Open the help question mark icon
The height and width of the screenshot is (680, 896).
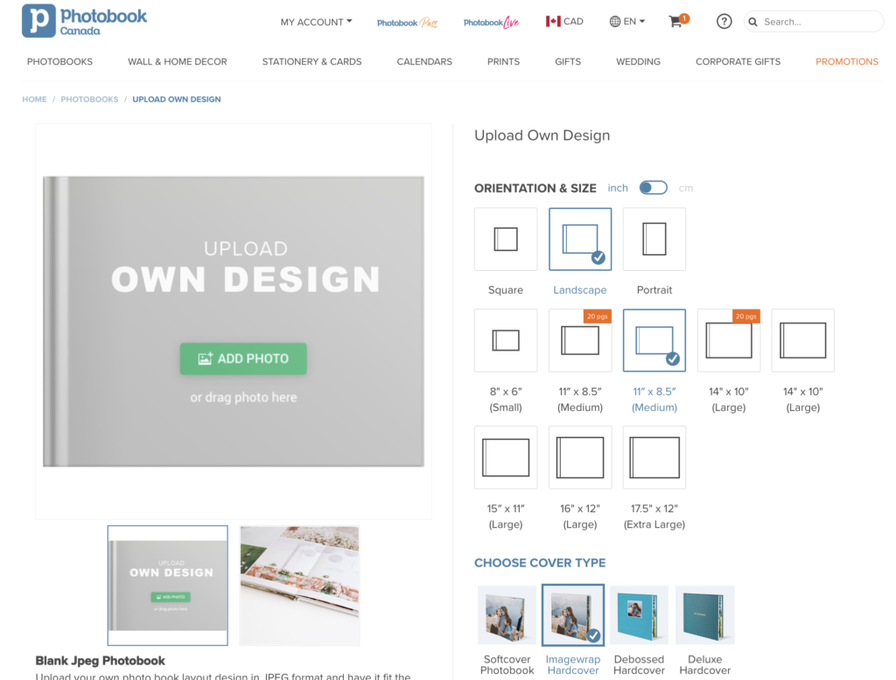click(724, 22)
